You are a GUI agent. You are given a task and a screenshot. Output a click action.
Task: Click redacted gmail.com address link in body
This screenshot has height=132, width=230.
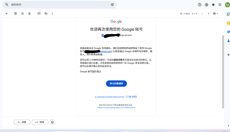coord(106,51)
